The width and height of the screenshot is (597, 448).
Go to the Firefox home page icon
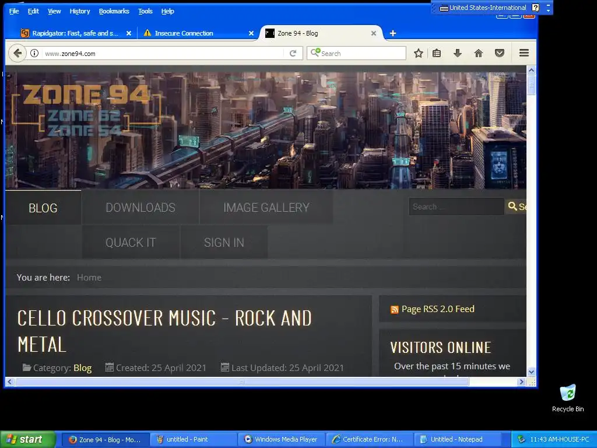pos(479,53)
